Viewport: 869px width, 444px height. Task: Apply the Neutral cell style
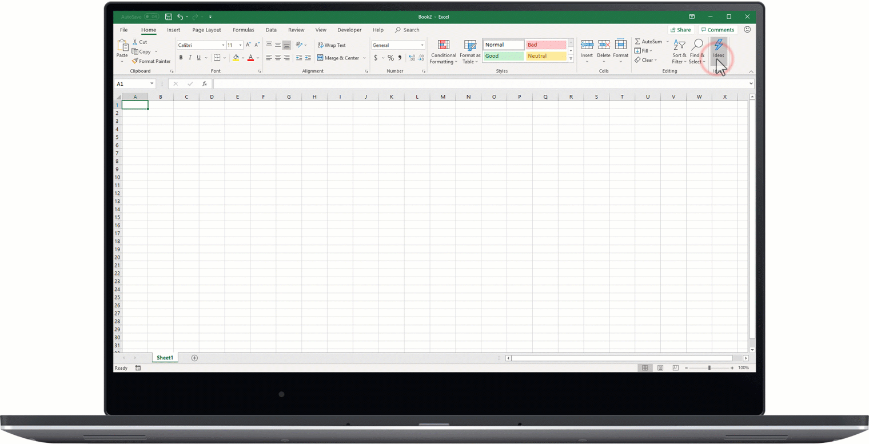(546, 56)
